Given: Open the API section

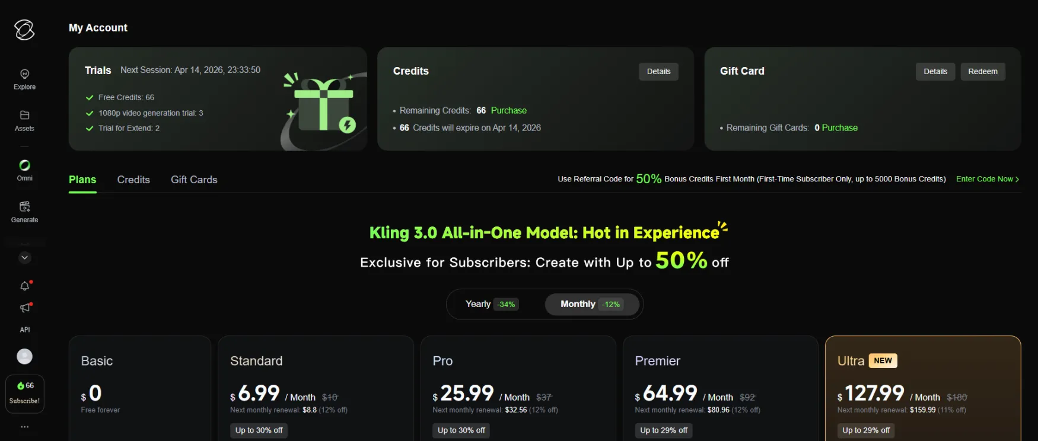Looking at the screenshot, I should point(24,330).
